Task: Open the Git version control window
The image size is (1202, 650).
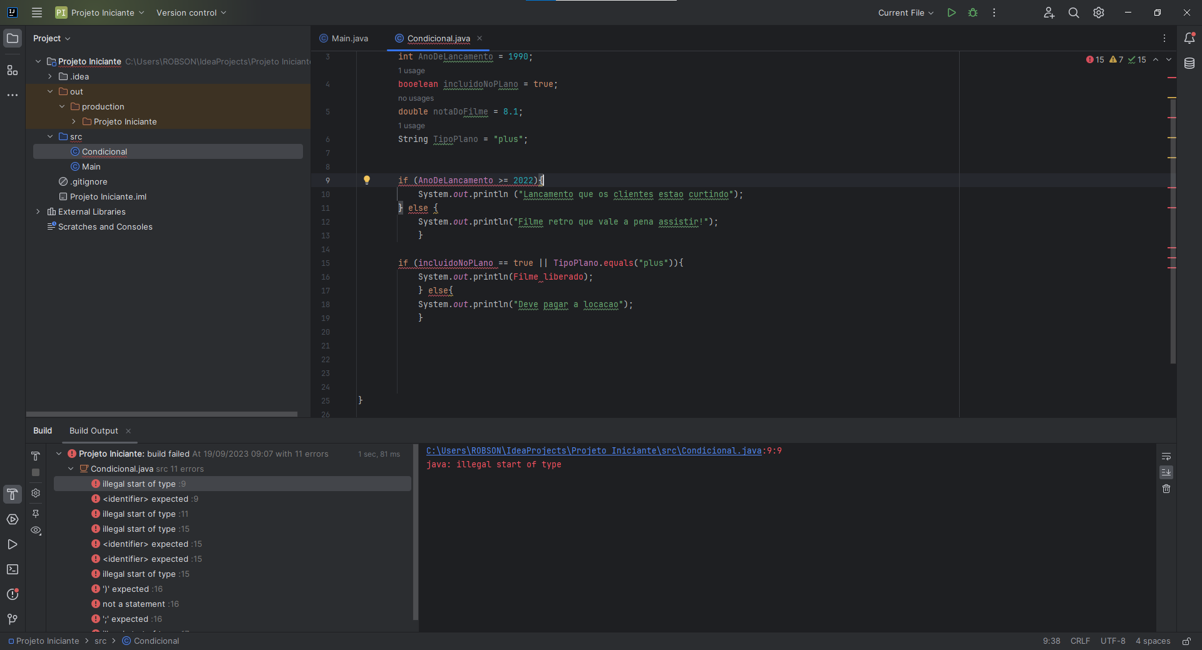Action: 13,619
